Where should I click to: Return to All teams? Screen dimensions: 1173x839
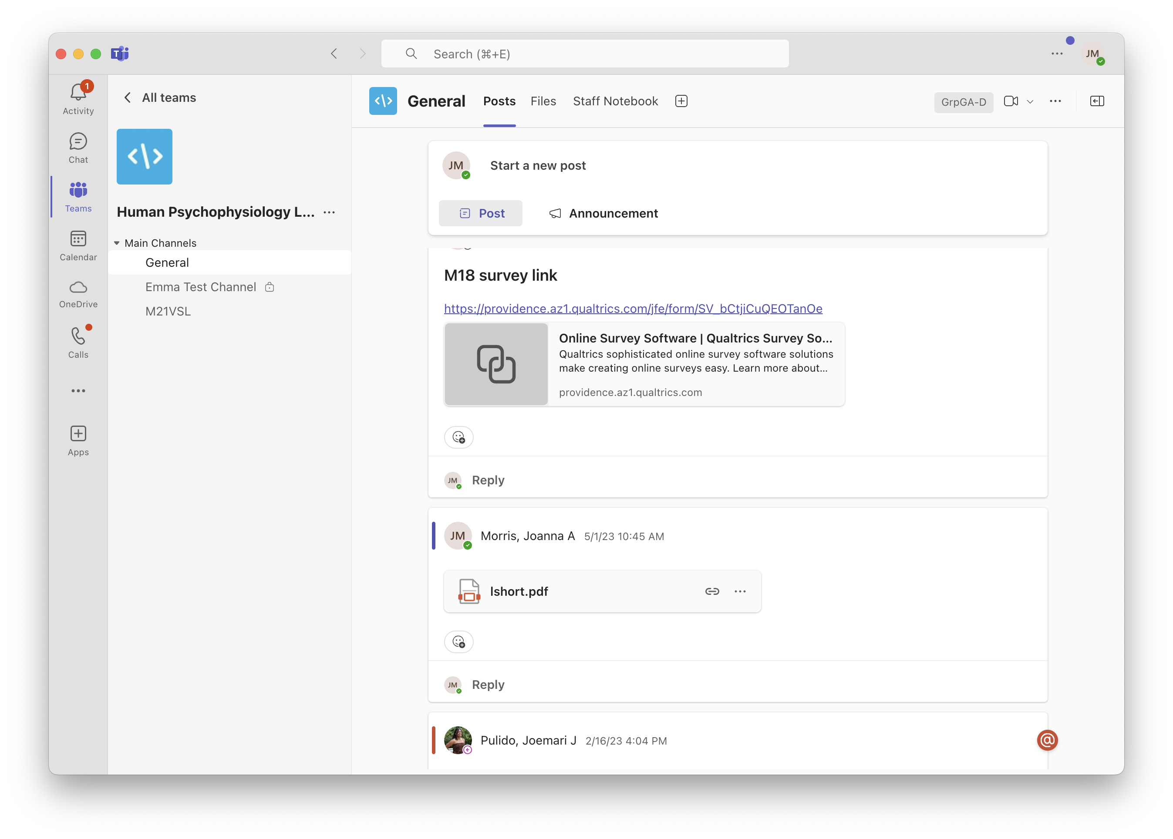click(x=159, y=97)
